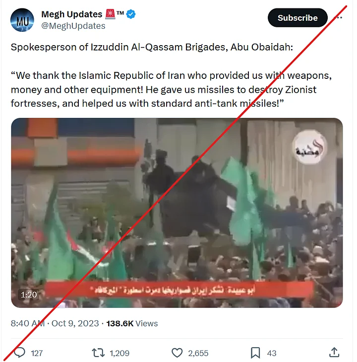Click the 1,209 reposts count

119,353
